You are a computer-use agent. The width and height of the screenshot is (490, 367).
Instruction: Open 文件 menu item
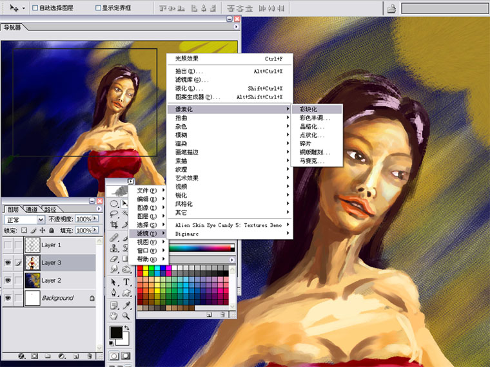click(x=148, y=191)
